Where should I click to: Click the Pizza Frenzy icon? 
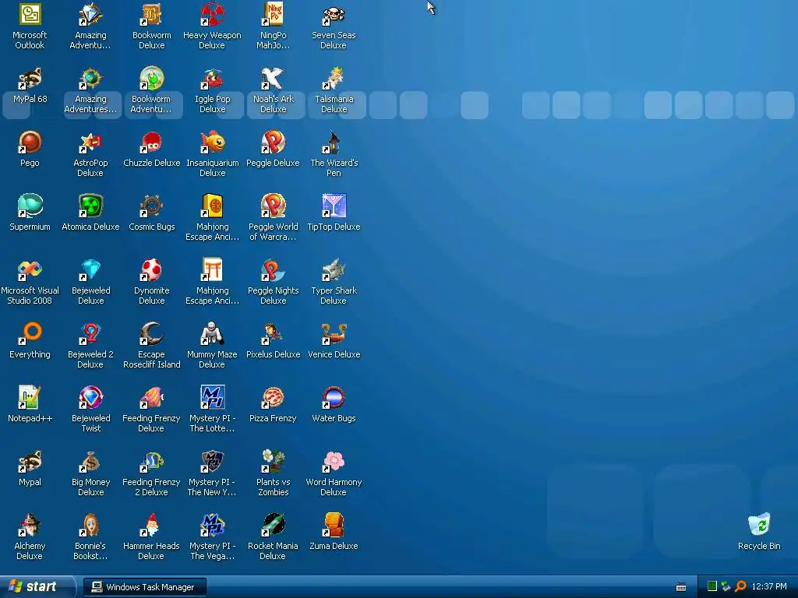coord(274,398)
